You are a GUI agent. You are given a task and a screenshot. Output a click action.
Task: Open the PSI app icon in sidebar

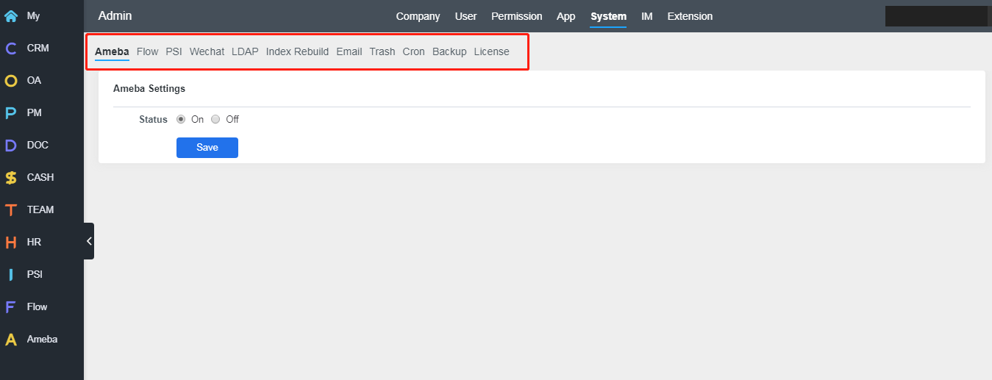click(x=11, y=275)
